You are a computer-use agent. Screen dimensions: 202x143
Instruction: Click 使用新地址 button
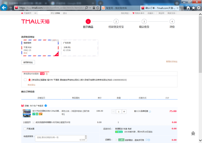point(28,63)
